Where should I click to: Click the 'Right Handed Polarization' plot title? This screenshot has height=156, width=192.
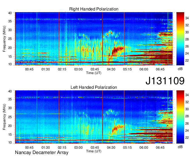(x=94, y=9)
